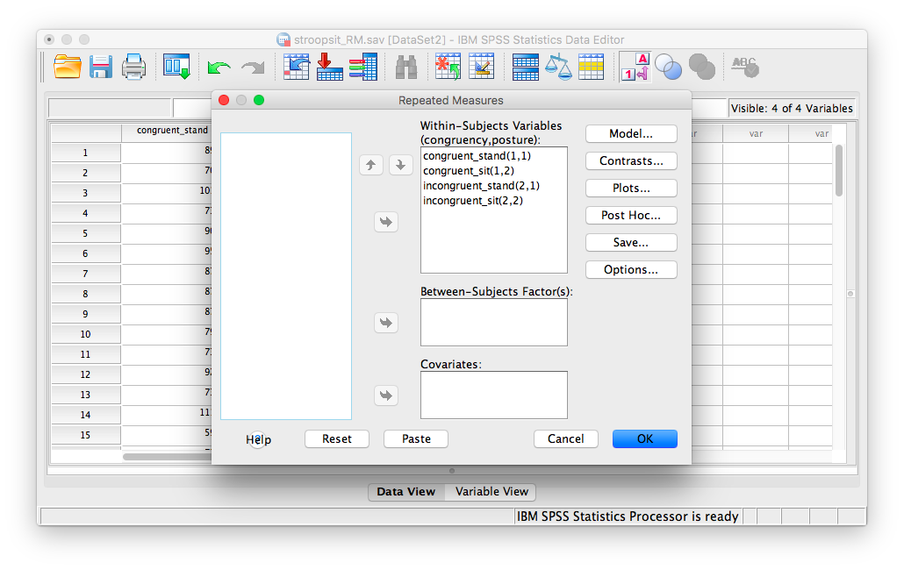Run the spell check ABC icon
This screenshot has width=904, height=570.
pos(745,67)
